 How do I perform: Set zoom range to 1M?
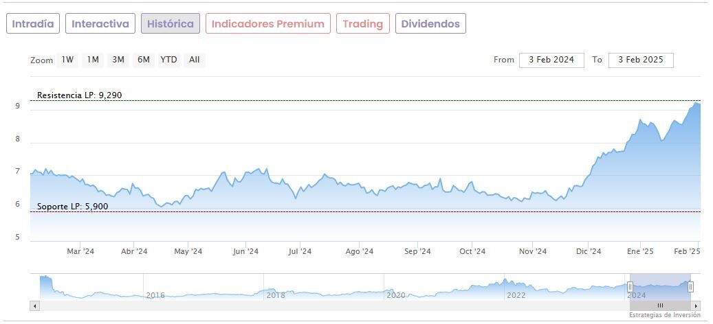(x=93, y=60)
